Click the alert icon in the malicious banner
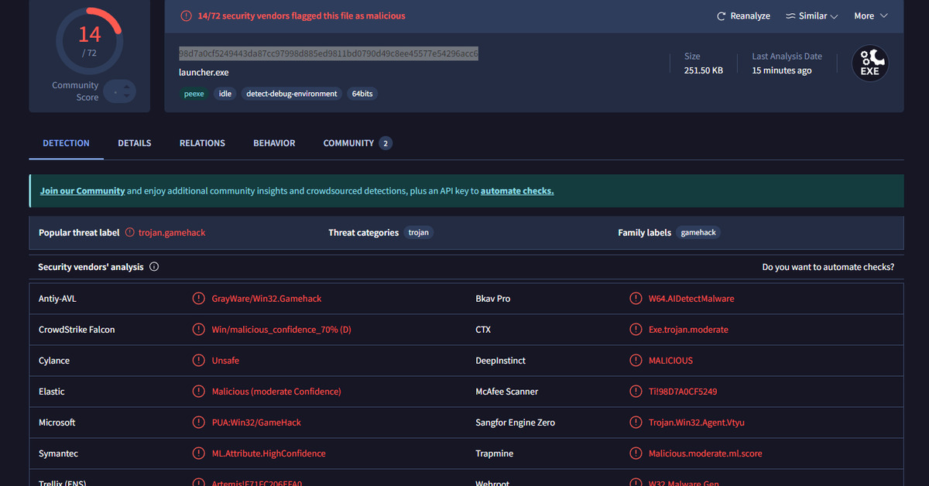 [186, 15]
